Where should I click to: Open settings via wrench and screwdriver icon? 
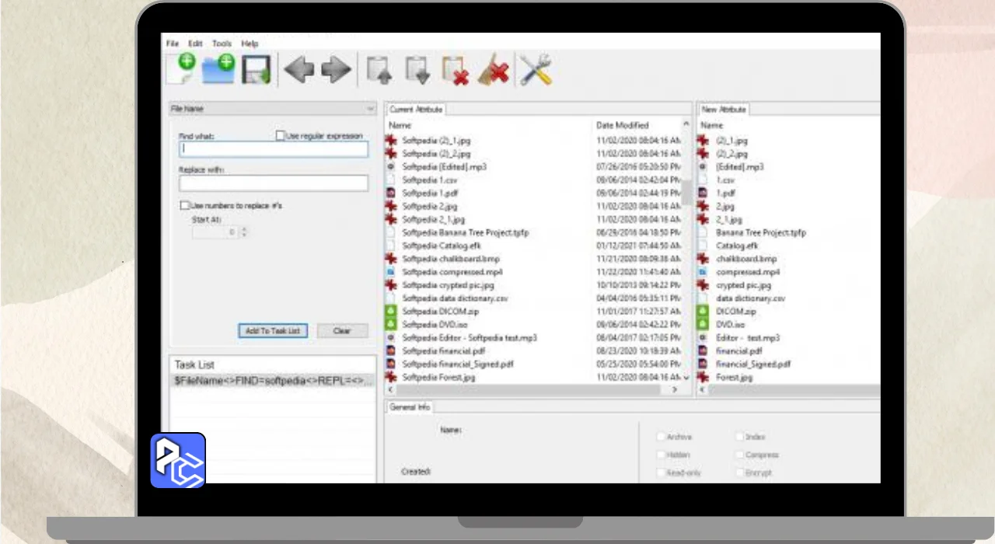535,70
